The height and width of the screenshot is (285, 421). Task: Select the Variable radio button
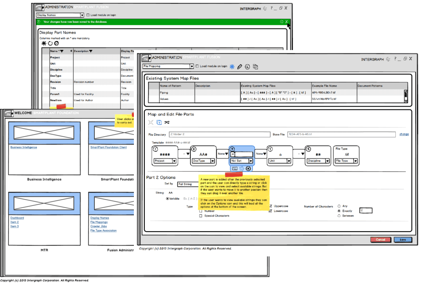(167, 199)
